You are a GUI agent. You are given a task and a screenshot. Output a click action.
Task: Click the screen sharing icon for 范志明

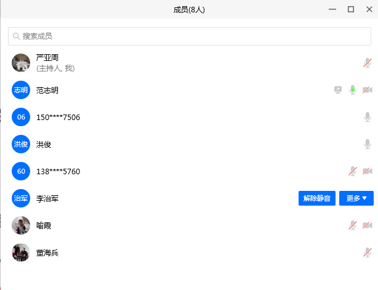click(338, 90)
